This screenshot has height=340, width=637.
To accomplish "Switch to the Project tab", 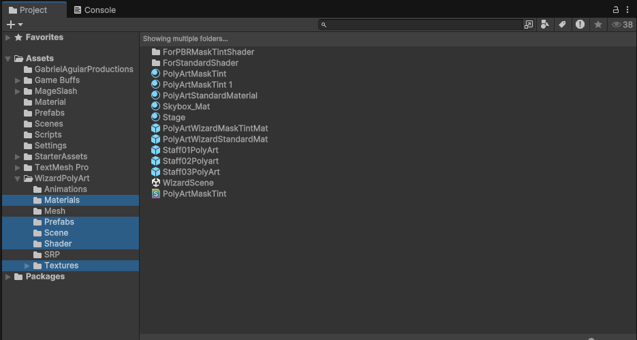I will [33, 10].
